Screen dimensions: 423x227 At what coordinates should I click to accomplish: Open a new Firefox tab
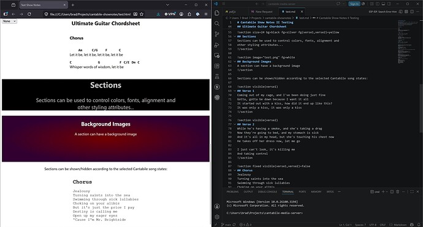[x=73, y=5]
